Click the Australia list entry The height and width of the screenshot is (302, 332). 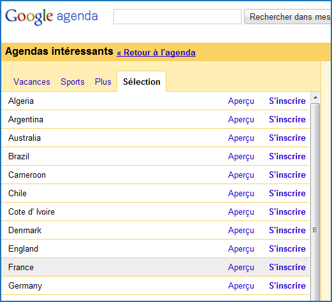tap(24, 138)
